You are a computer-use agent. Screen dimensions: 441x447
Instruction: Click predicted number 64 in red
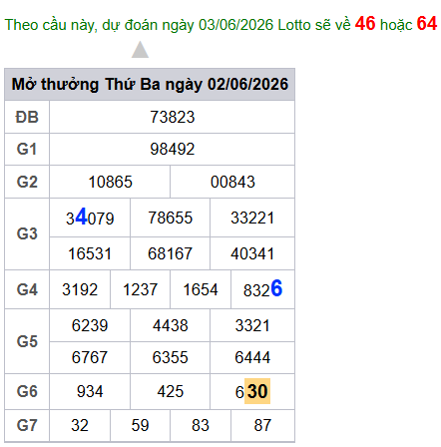point(427,24)
